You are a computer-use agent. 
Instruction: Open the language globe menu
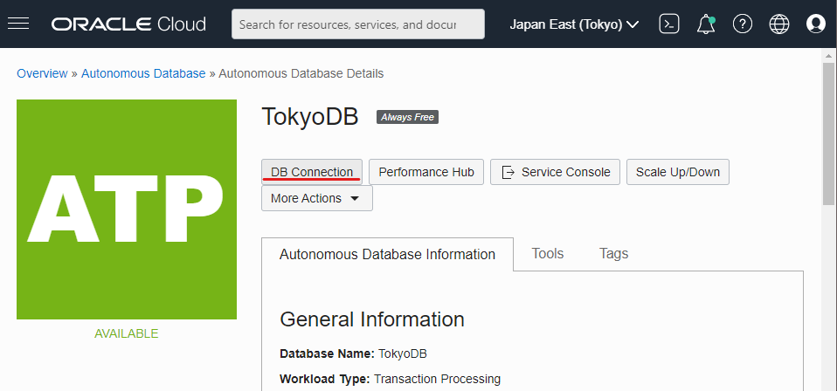pos(779,24)
